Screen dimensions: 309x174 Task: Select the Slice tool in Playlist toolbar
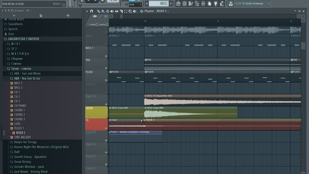point(121,12)
